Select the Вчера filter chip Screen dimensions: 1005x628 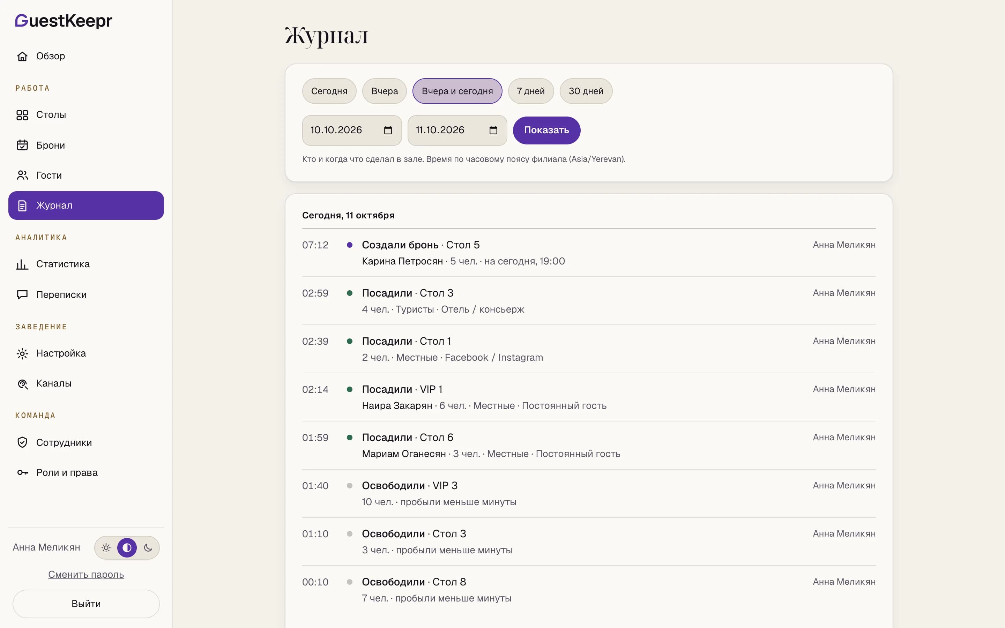pyautogui.click(x=385, y=91)
